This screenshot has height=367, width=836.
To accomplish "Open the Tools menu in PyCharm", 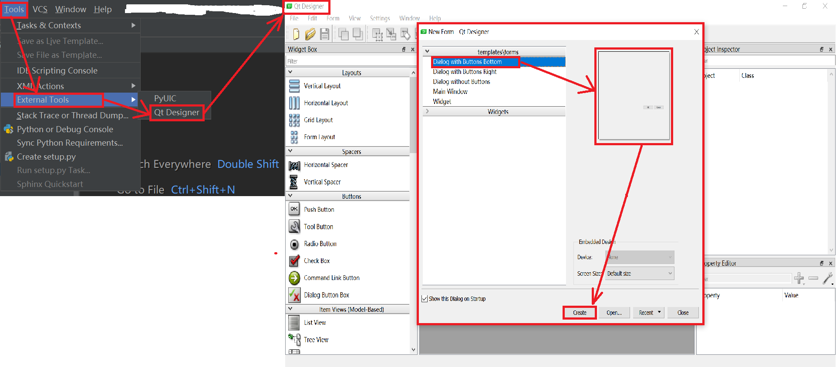I will point(14,9).
